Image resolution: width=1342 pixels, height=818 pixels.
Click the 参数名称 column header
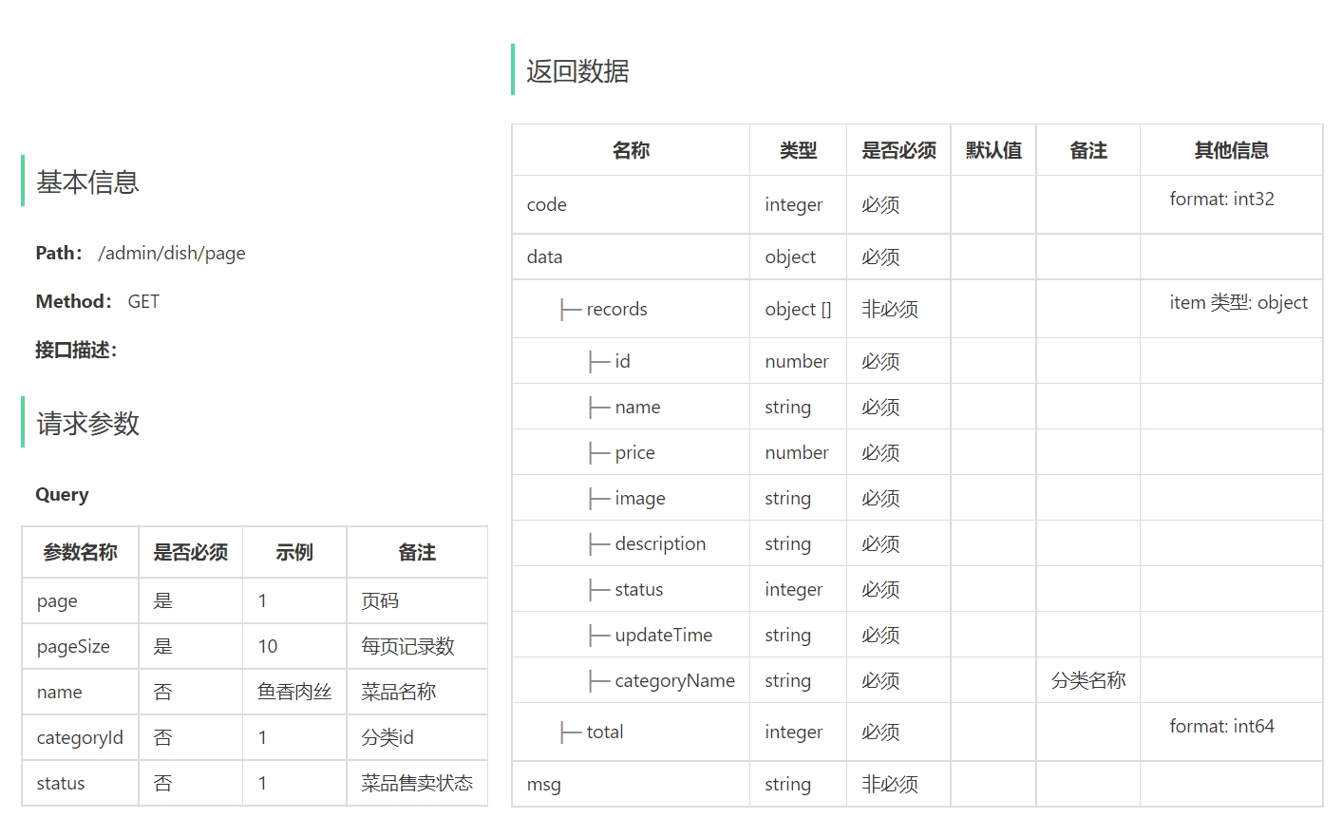tap(80, 552)
